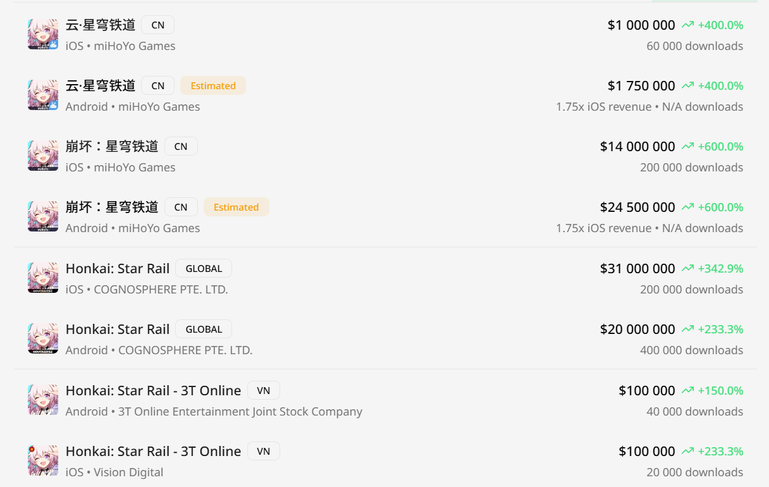This screenshot has height=487, width=769.
Task: Click the CN tag on 云·星穹铁道 iOS row
Action: pos(157,25)
